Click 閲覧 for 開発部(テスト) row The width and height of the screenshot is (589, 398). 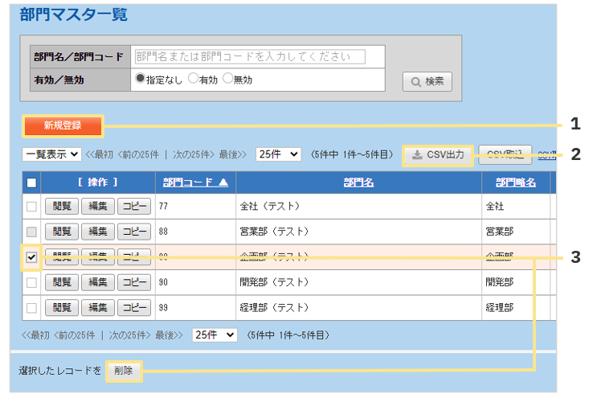tap(60, 282)
